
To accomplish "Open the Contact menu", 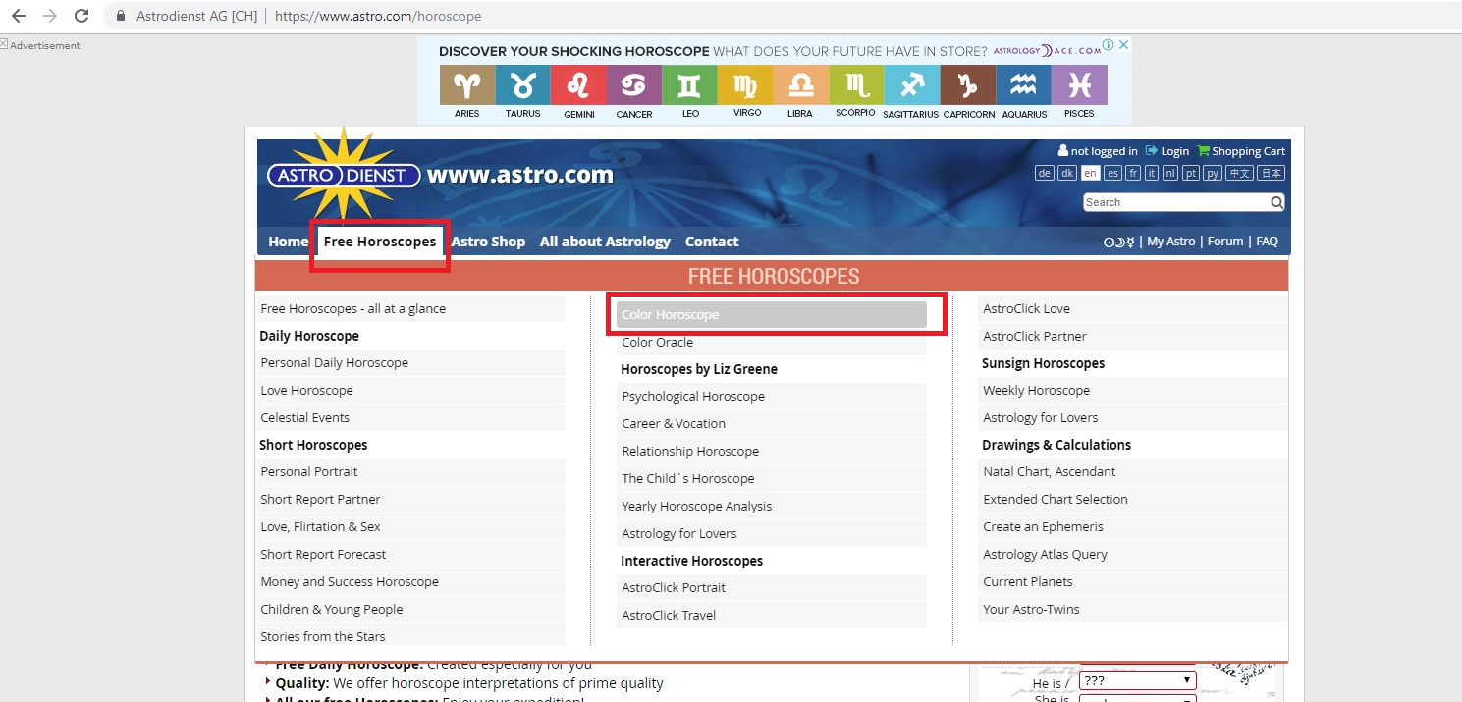I will point(712,242).
